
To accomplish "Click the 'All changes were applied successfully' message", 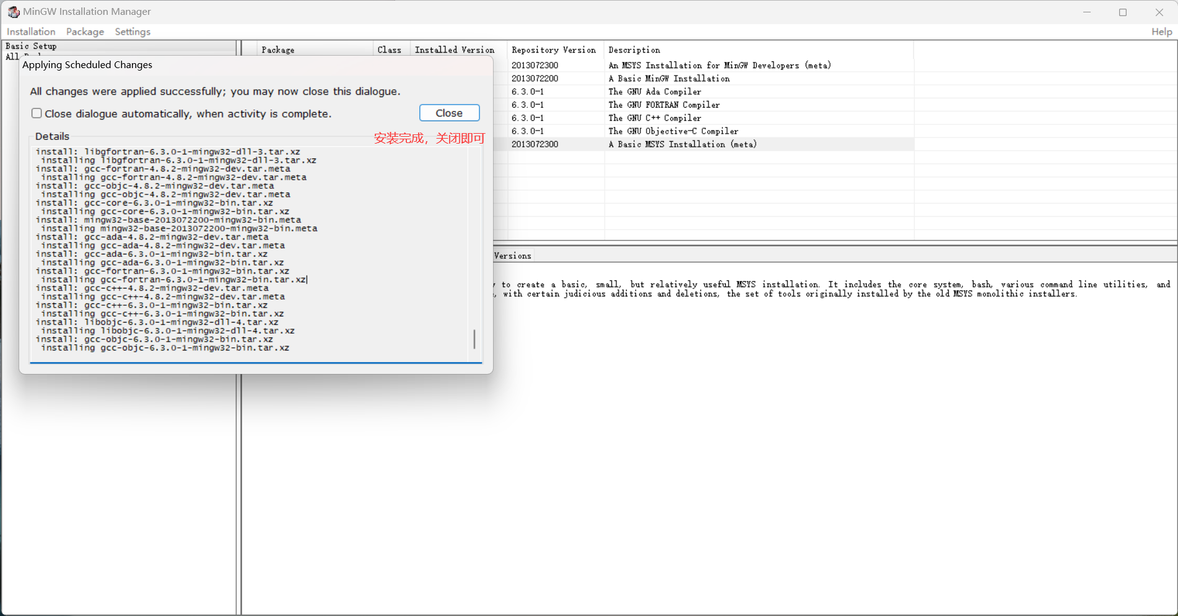I will (x=215, y=92).
